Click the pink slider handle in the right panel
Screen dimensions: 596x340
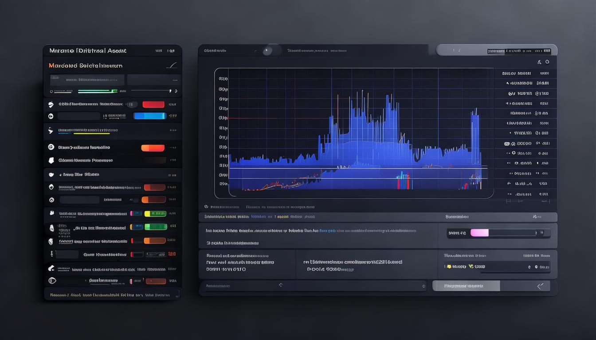pos(479,233)
